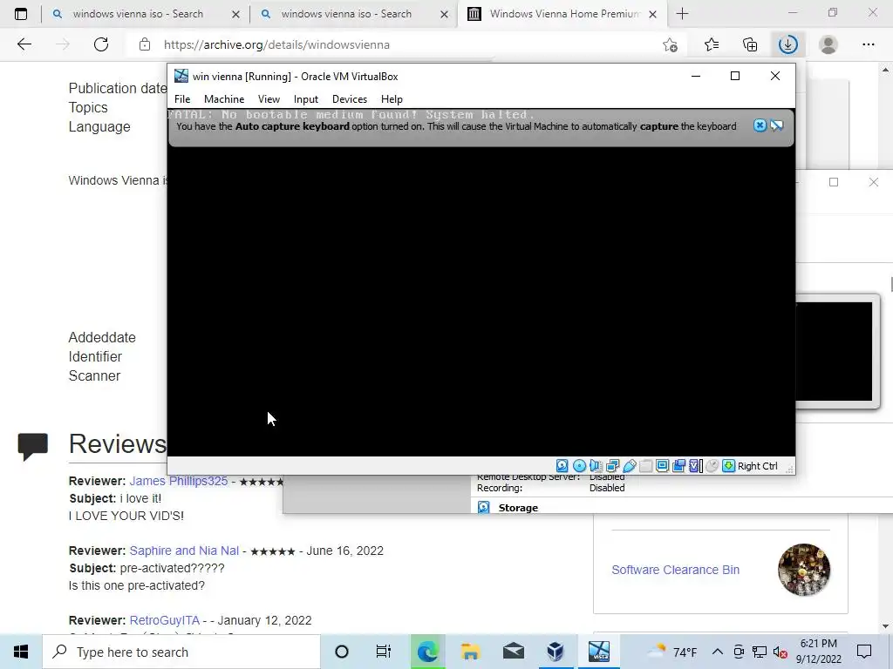893x669 pixels.
Task: Dismiss the Auto capture keyboard notification
Action: (x=760, y=125)
